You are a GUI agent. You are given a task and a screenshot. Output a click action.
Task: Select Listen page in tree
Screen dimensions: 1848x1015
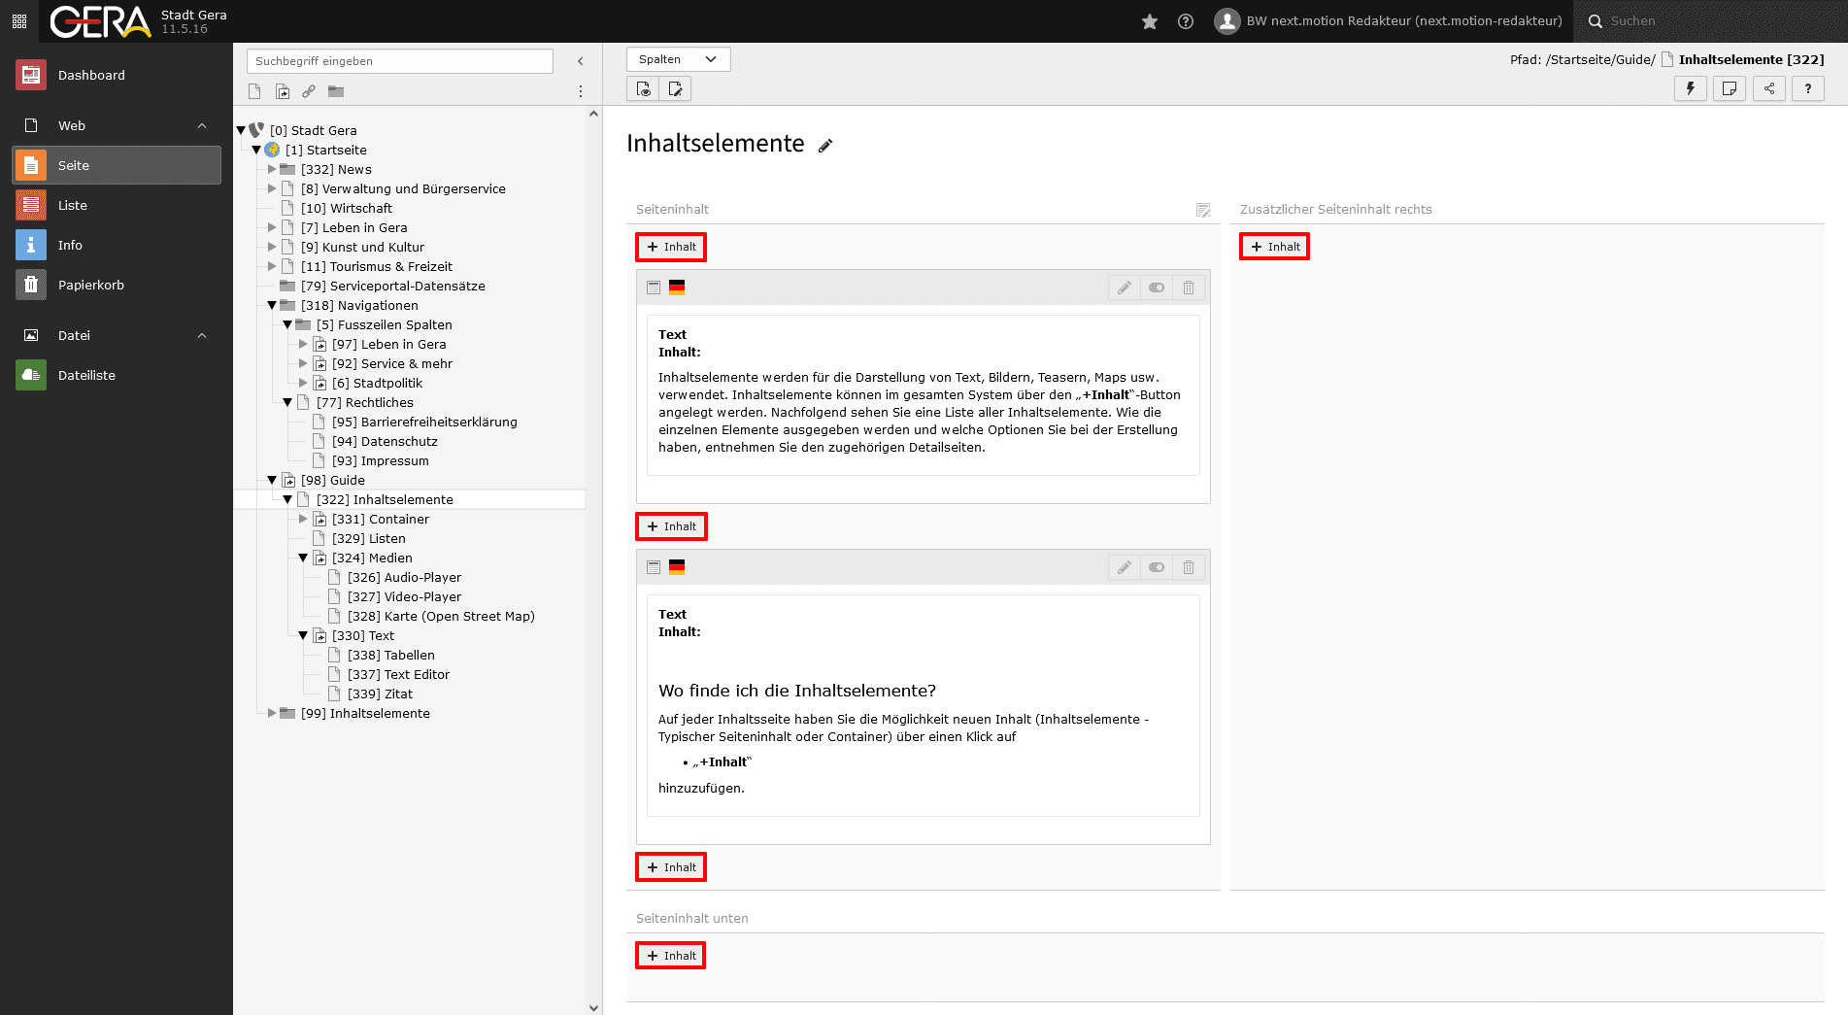pyautogui.click(x=369, y=538)
